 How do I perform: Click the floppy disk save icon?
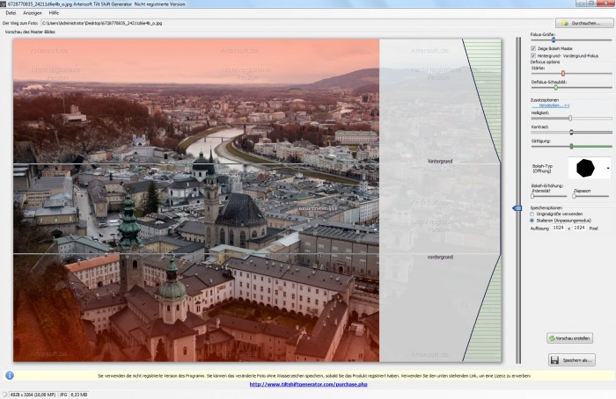pos(554,360)
